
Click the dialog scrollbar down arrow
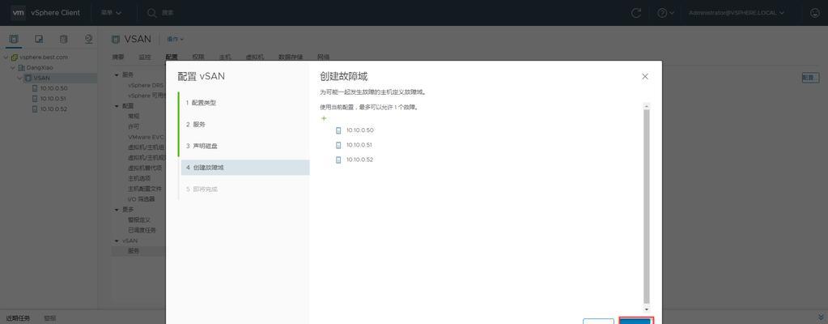[x=647, y=309]
